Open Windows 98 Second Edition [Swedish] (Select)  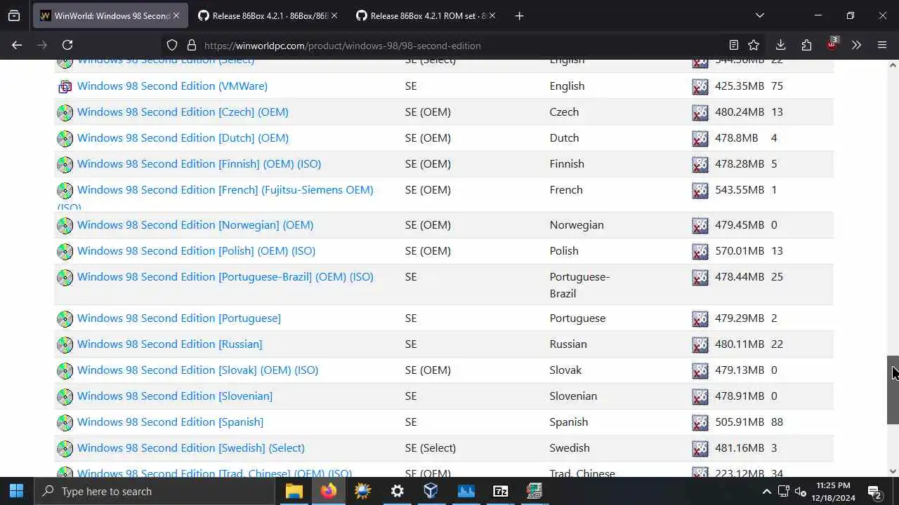[190, 447]
